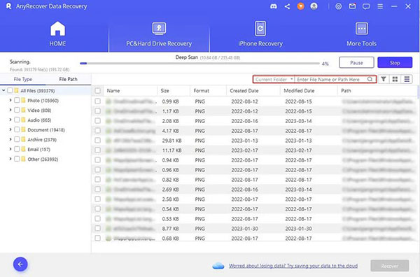Switch to File Path view tab
This screenshot has height=277, width=420.
[x=68, y=79]
